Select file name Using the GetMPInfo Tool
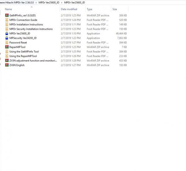 tap(24, 52)
